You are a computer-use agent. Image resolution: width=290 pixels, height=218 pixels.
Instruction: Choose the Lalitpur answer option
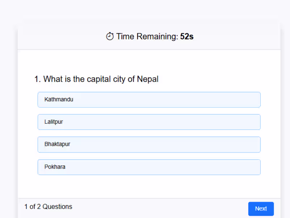point(149,122)
